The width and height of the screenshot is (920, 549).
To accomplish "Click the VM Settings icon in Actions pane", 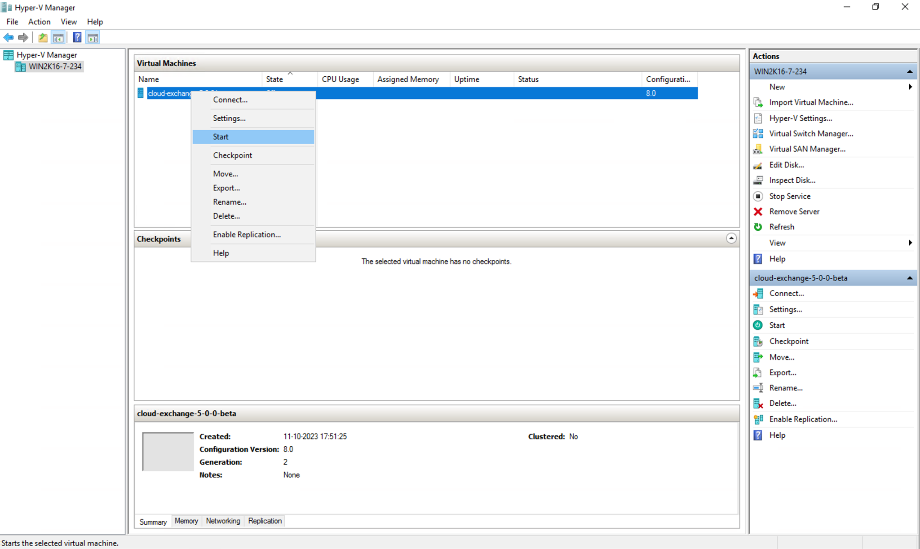I will [x=758, y=309].
